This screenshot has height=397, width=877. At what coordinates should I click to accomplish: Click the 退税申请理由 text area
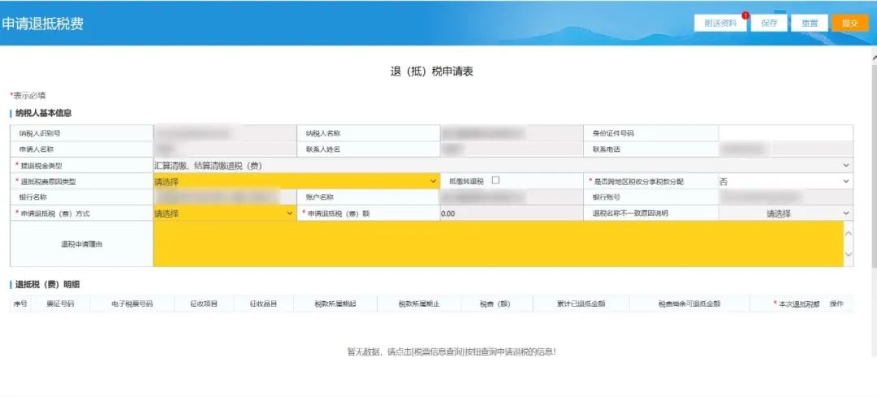[499, 244]
